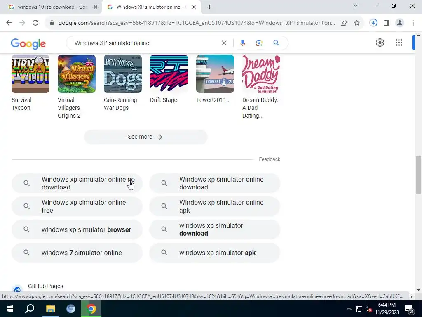The image size is (422, 317).
Task: Select windows 7 simulator online suggestion
Action: click(77, 253)
